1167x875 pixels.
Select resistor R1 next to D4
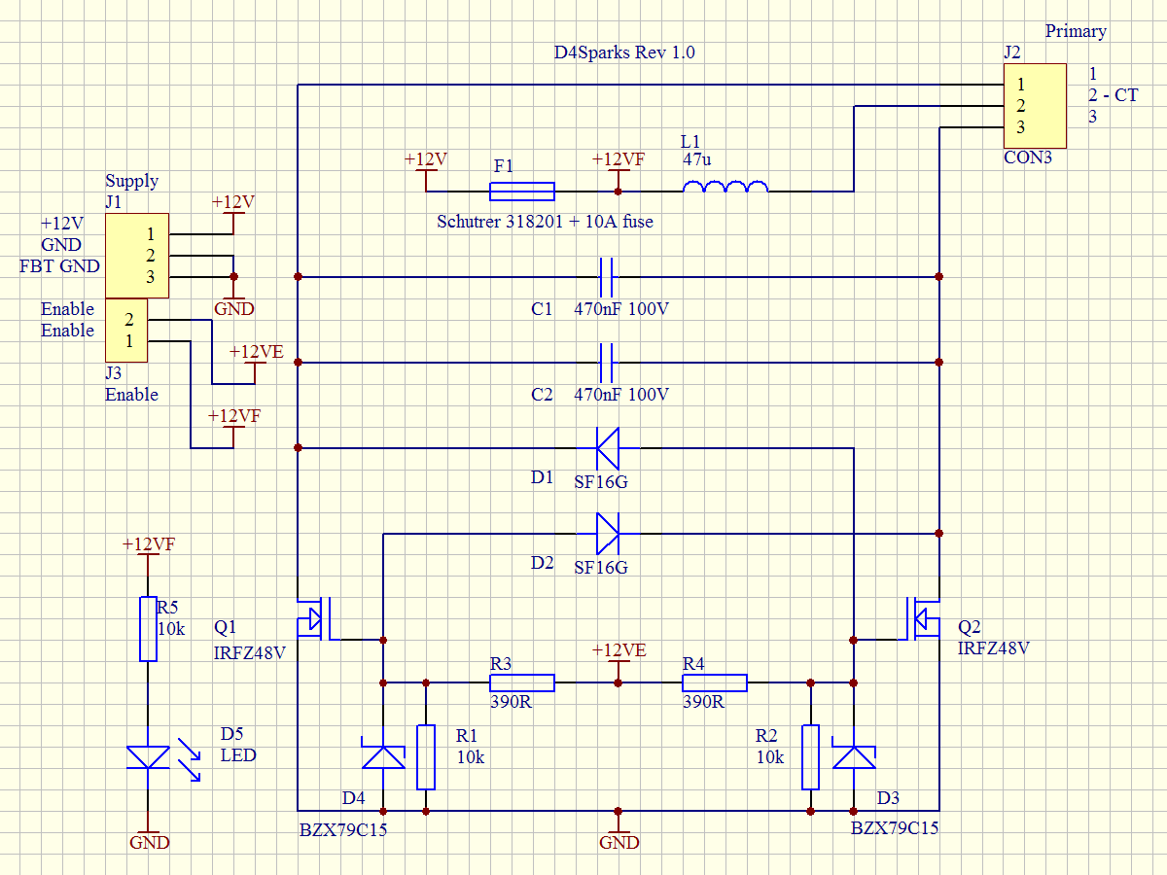[x=426, y=756]
